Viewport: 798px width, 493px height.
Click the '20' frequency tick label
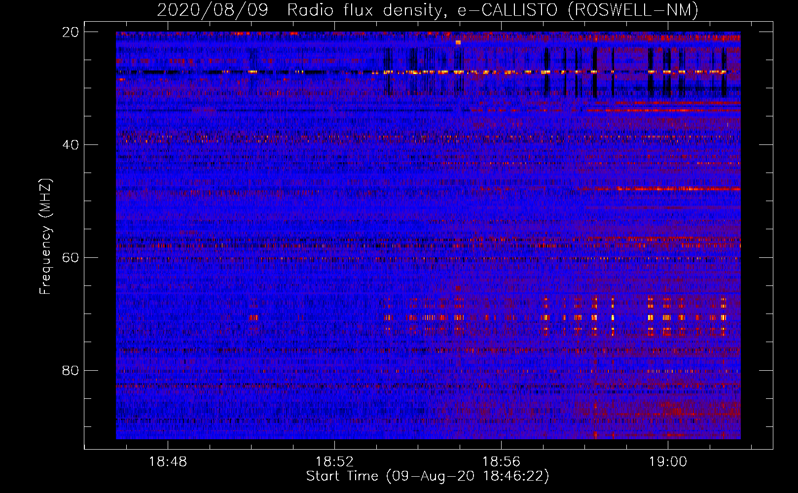coord(71,32)
